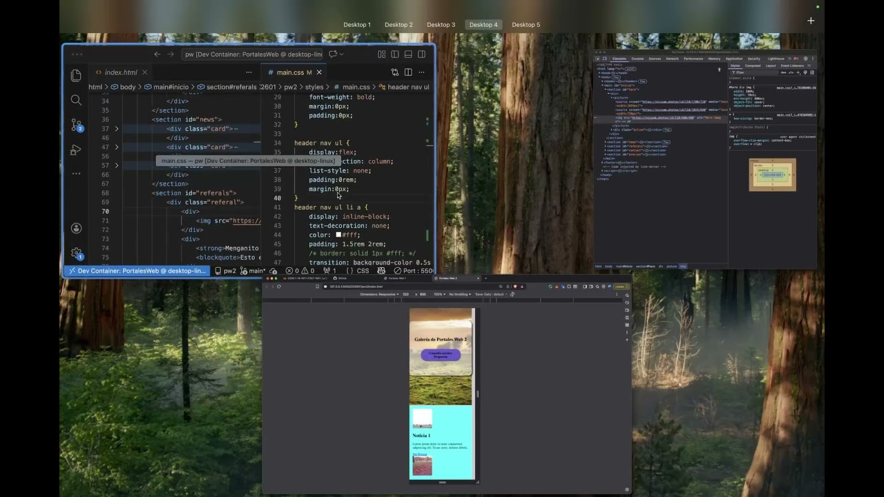
Task: Open changes compare icon in main.css group
Action: 395,72
